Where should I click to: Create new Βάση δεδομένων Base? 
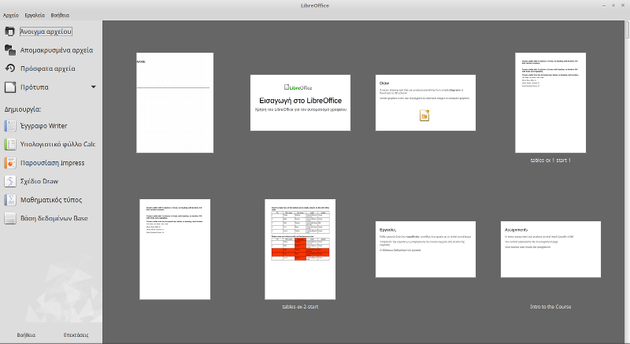(54, 218)
